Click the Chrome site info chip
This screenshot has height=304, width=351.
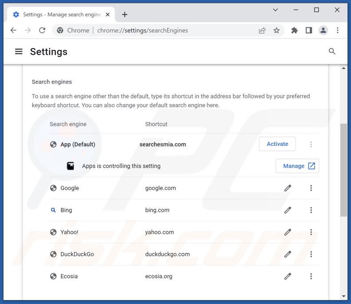[73, 30]
